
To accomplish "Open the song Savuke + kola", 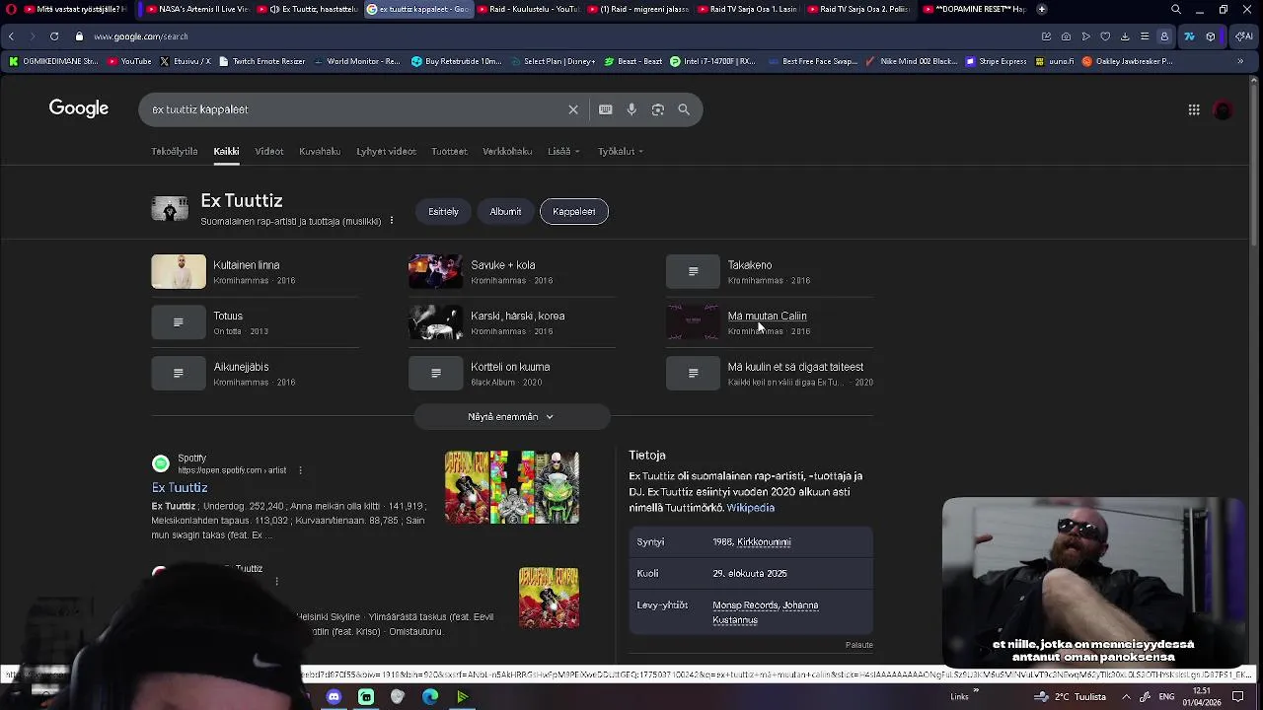I will point(503,265).
